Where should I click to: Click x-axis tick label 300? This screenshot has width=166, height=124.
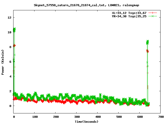click(x=77, y=117)
